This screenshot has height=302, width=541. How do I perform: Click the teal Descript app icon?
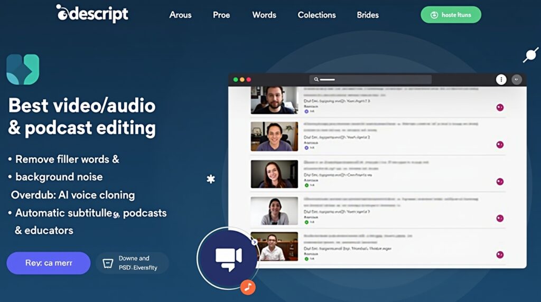[x=23, y=69]
